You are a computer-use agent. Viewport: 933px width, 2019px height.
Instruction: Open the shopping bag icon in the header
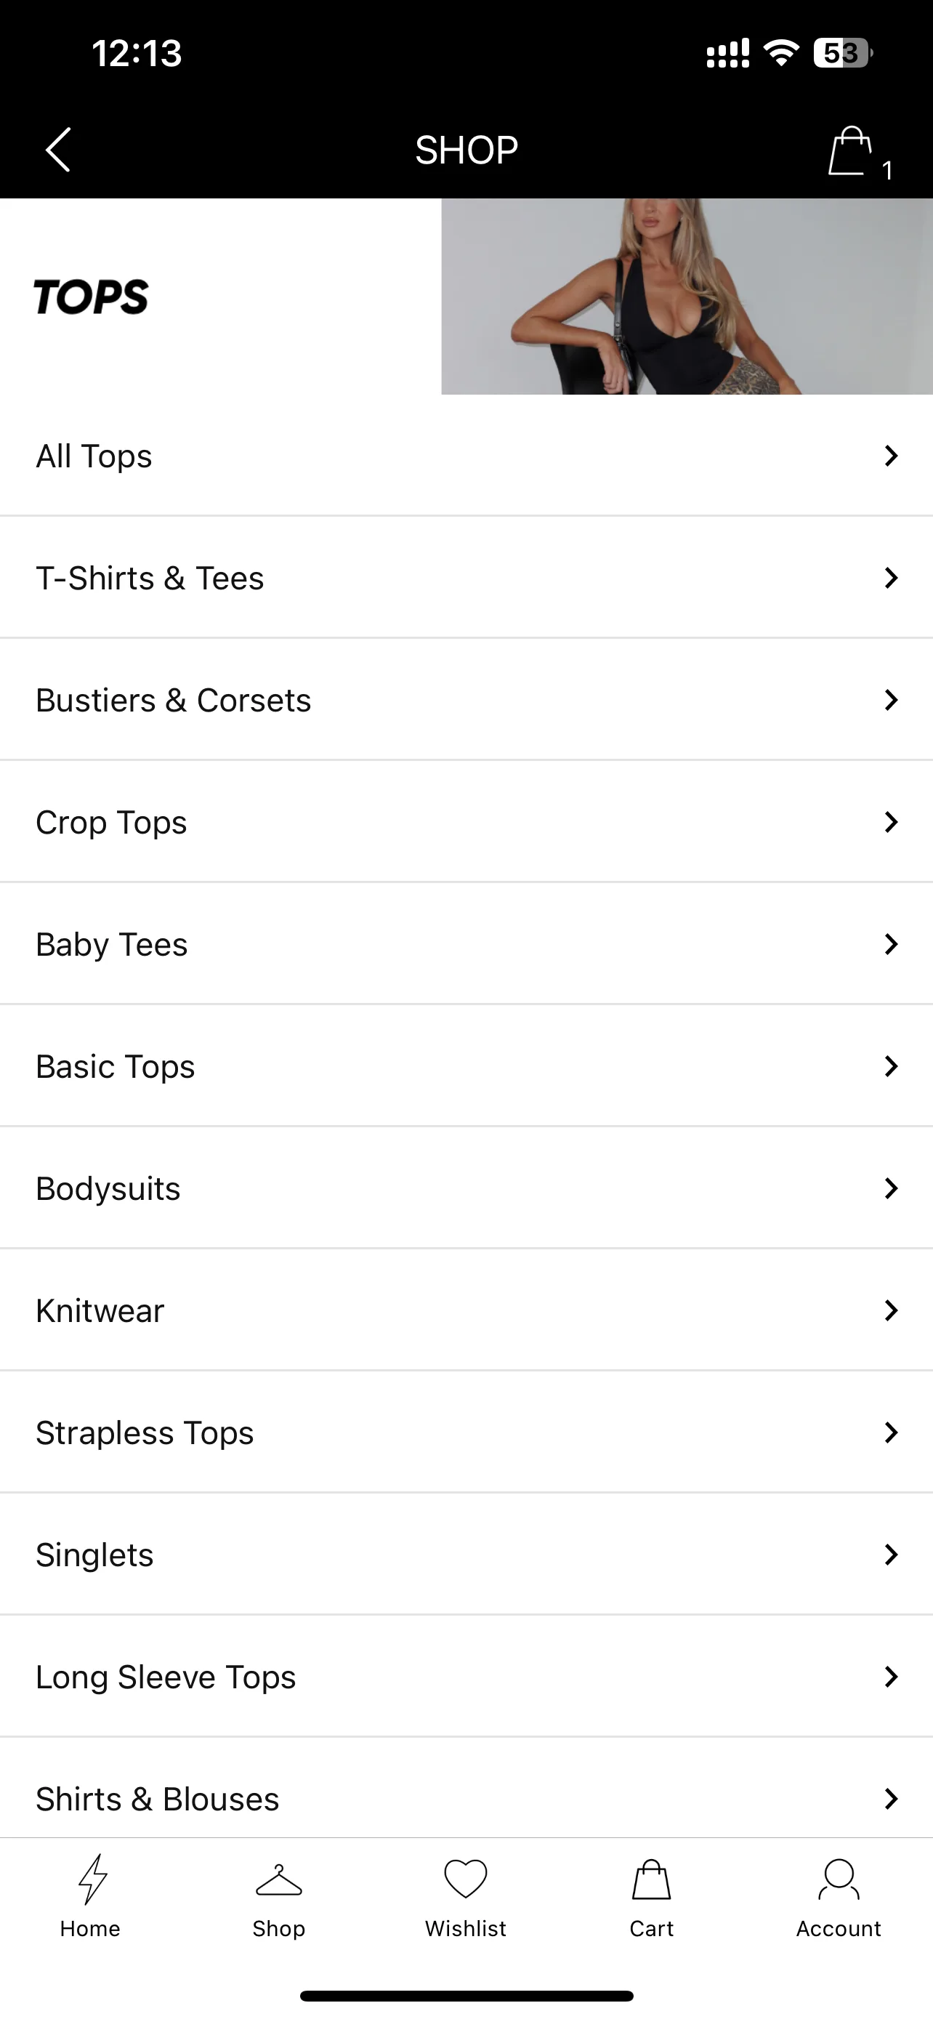coord(851,150)
